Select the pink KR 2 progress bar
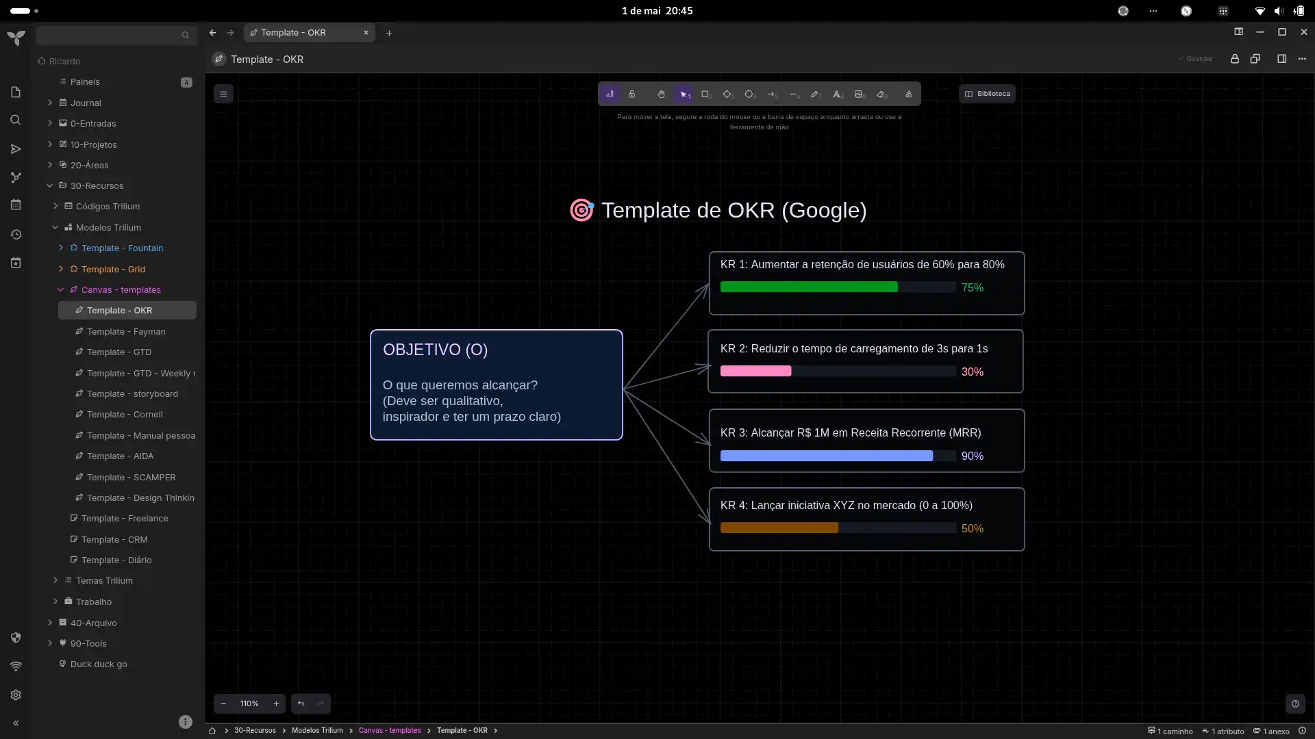The height and width of the screenshot is (739, 1315). tap(756, 372)
